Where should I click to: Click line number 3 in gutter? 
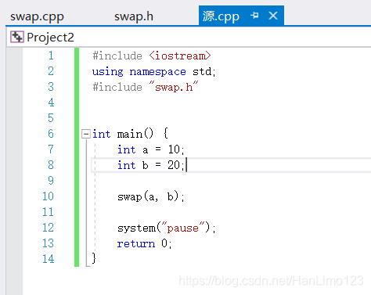click(51, 87)
